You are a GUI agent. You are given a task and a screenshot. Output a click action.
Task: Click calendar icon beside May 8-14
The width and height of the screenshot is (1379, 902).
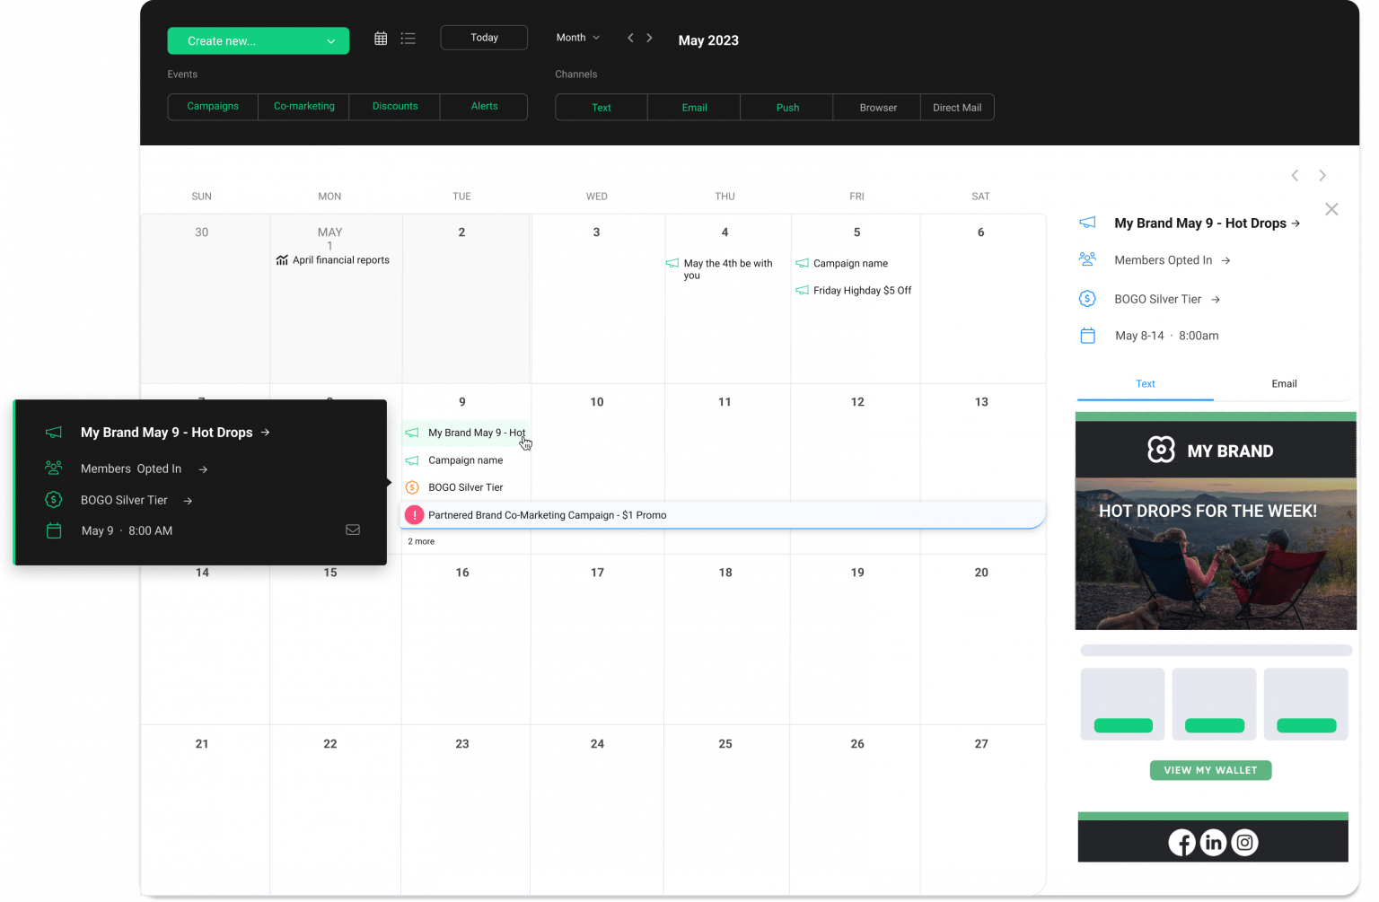[1087, 336]
